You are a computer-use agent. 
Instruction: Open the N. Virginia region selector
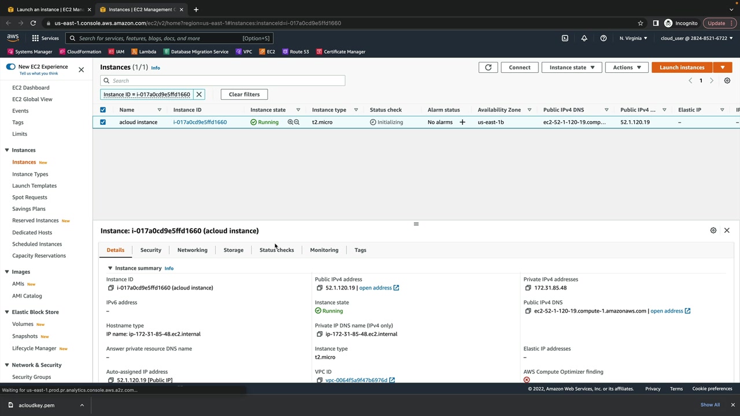(x=633, y=38)
